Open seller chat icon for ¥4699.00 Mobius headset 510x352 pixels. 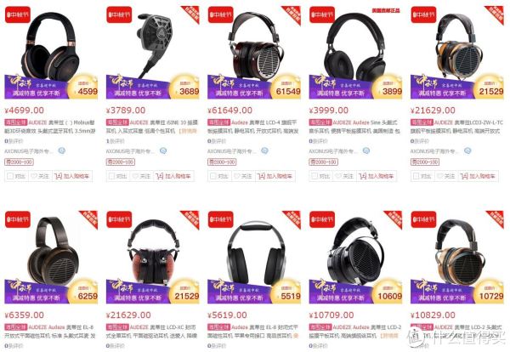click(x=61, y=150)
